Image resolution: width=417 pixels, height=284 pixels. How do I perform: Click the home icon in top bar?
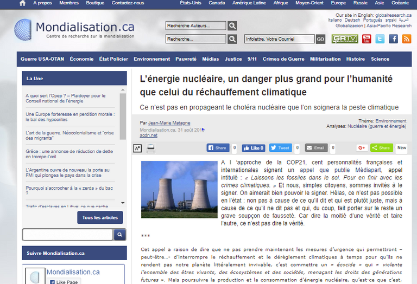pyautogui.click(x=22, y=3)
